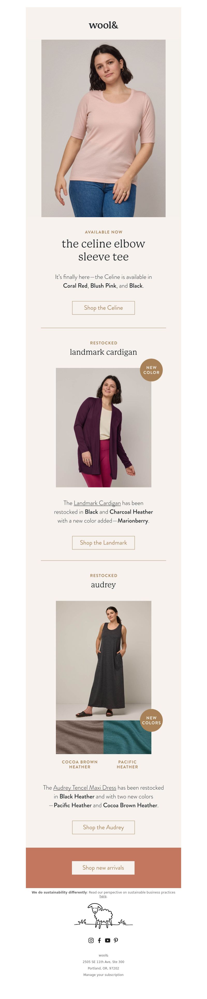Open the YouTube icon in footer
This screenshot has width=207, height=999.
(108, 940)
